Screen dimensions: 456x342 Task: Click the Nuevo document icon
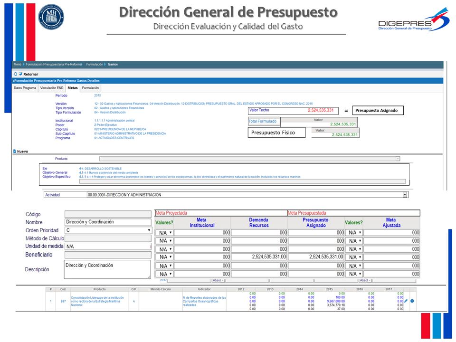pyautogui.click(x=15, y=151)
